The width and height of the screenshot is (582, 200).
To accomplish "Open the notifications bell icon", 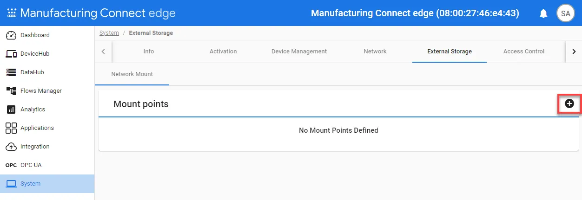I will [x=543, y=13].
